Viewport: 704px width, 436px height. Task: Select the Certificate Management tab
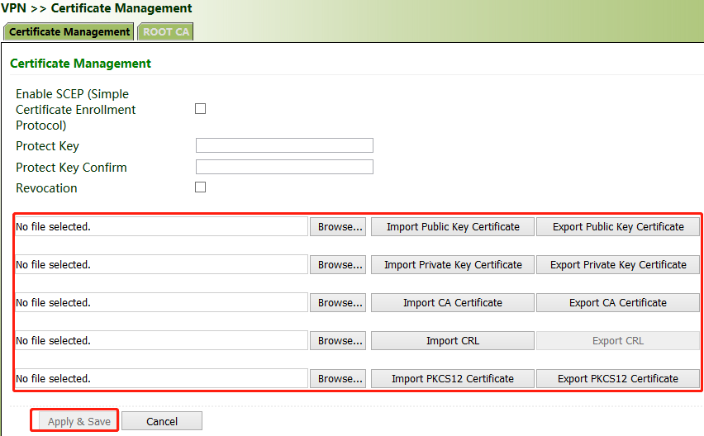69,32
